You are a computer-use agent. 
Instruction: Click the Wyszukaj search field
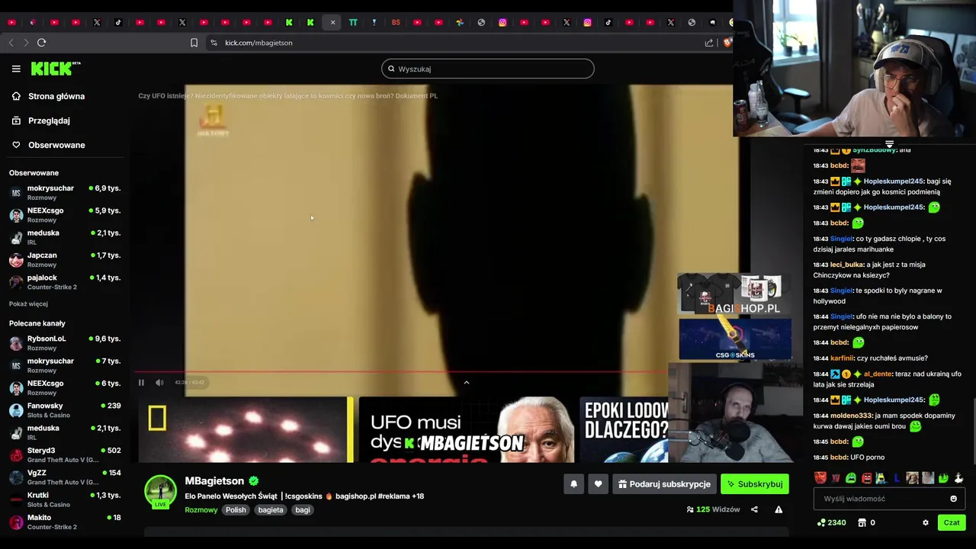[x=488, y=69]
